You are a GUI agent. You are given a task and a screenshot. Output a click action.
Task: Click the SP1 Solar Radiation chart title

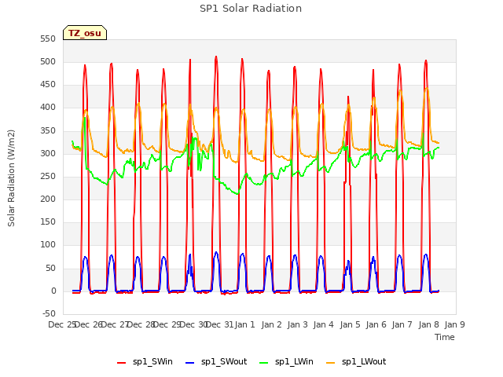point(251,9)
